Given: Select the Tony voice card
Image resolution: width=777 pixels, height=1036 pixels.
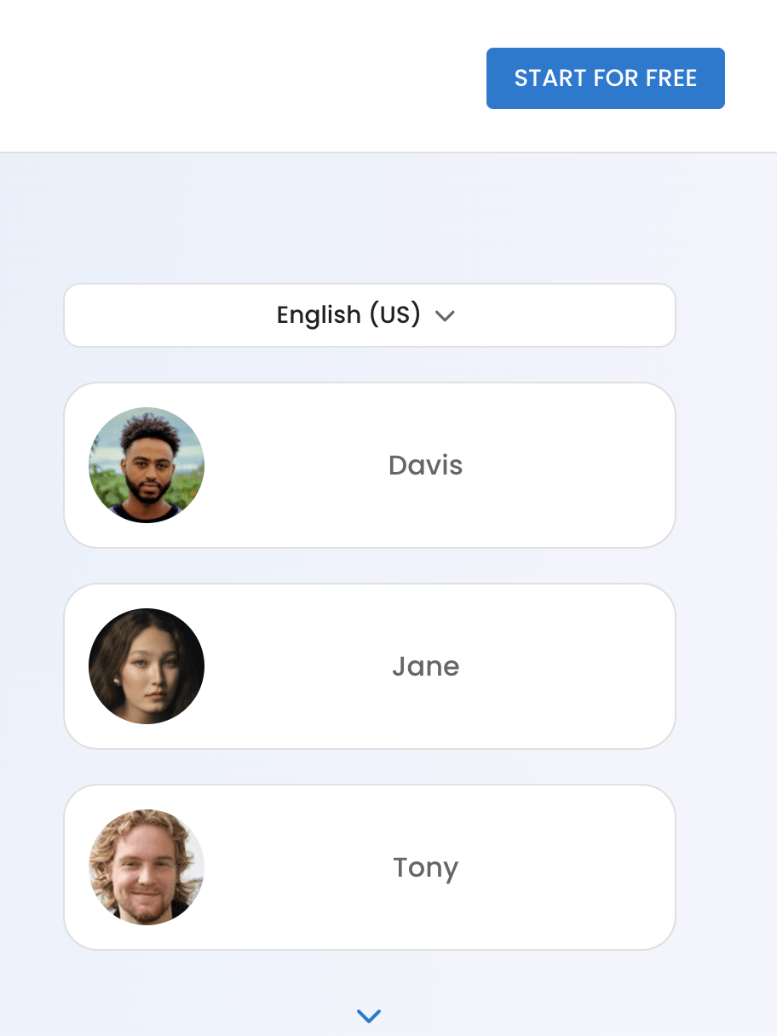Looking at the screenshot, I should (x=369, y=867).
